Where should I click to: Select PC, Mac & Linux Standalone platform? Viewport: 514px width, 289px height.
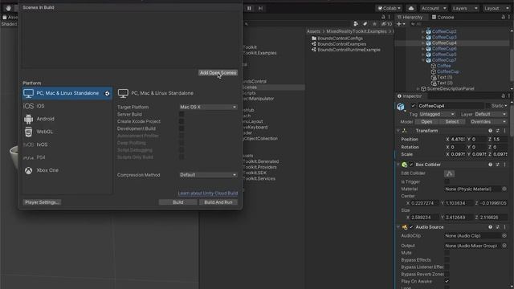67,93
